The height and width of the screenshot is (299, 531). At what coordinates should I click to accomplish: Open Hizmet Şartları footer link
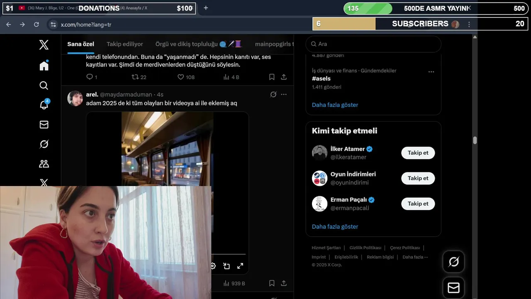326,248
